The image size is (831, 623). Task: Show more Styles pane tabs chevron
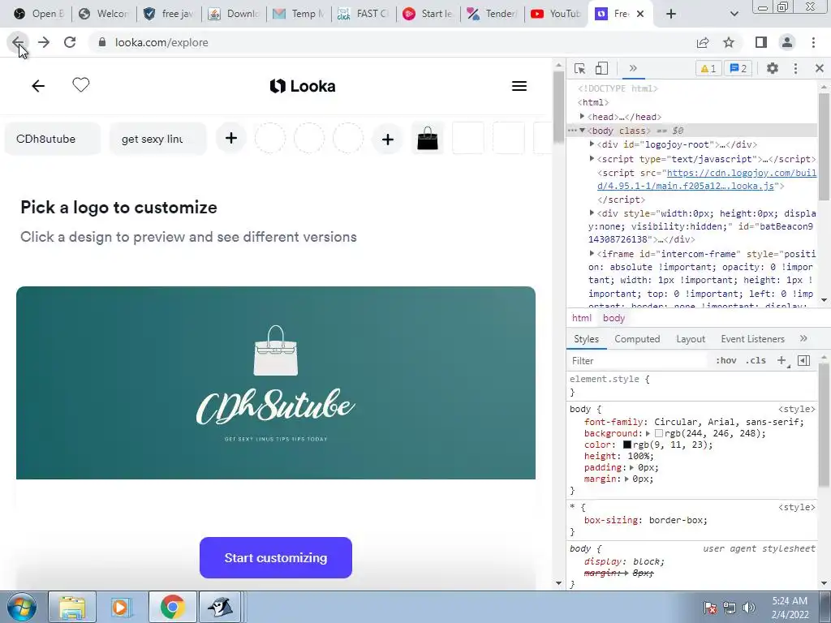pyautogui.click(x=803, y=338)
